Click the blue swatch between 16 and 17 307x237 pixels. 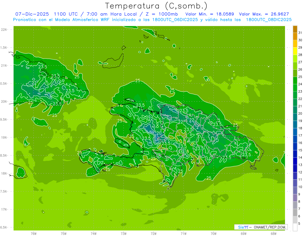tap(295, 139)
